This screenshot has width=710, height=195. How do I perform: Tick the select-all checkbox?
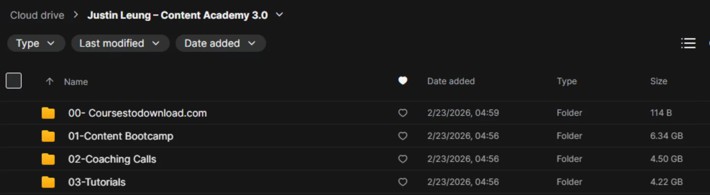coord(14,81)
